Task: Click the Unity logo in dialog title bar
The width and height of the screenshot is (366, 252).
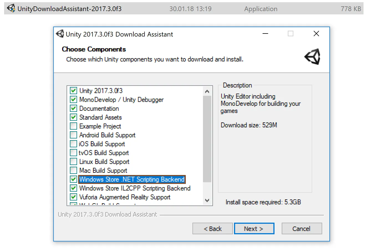Action: click(60, 34)
